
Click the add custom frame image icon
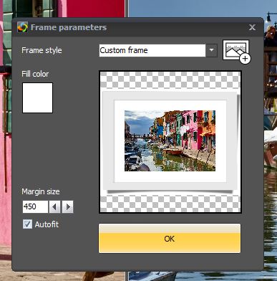pyautogui.click(x=236, y=52)
